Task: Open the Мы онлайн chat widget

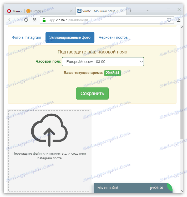Action: (133, 188)
